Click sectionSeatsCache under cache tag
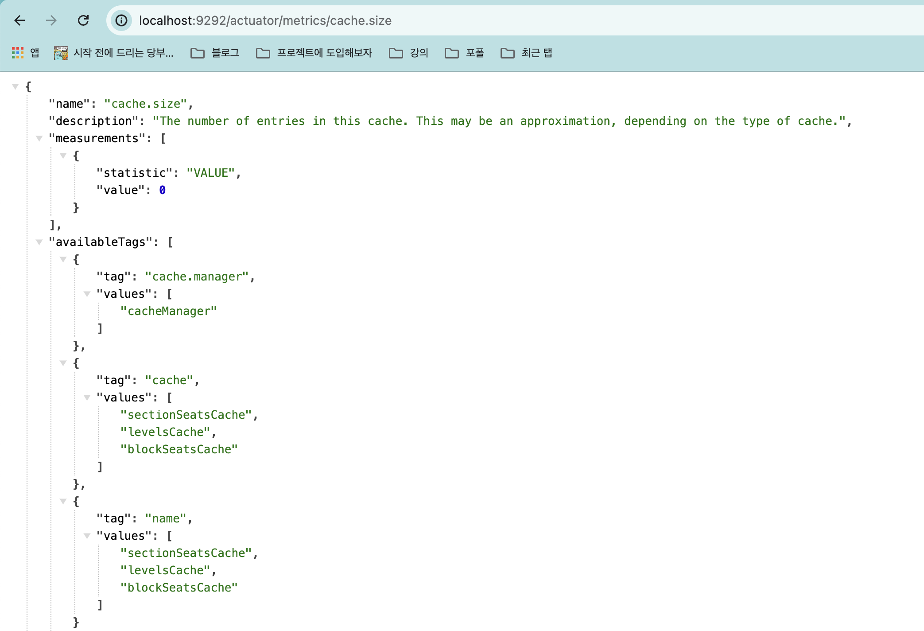The width and height of the screenshot is (924, 631). click(x=186, y=415)
